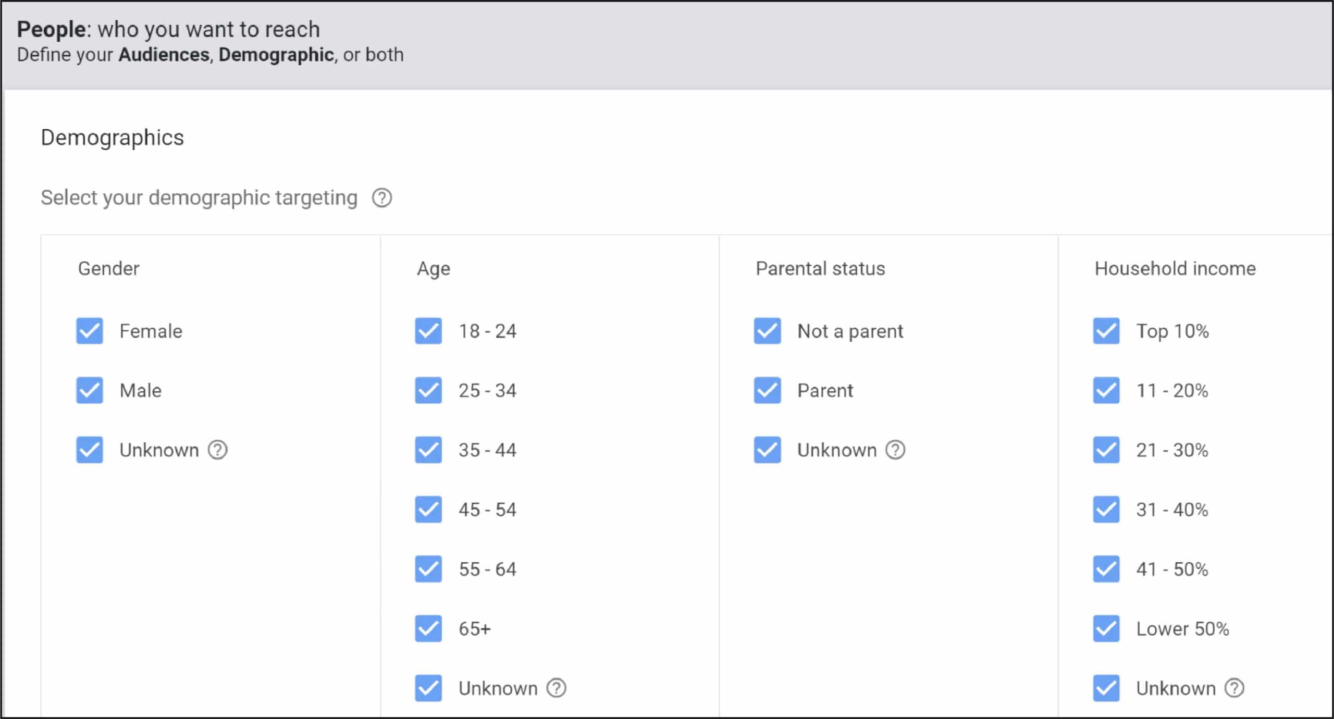Open help icon next to Age Unknown

tap(557, 688)
